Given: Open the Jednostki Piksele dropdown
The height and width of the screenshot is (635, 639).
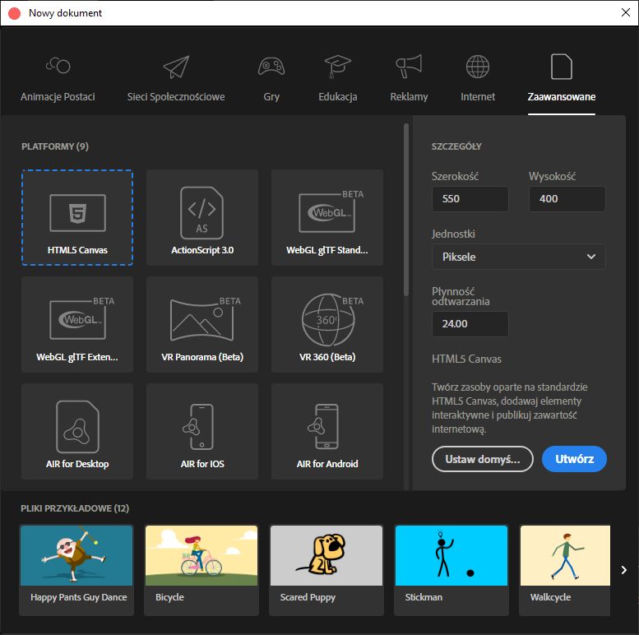Looking at the screenshot, I should pos(518,257).
